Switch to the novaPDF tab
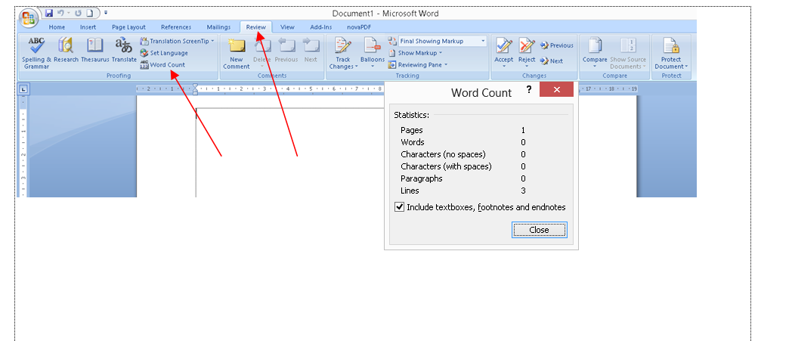Viewport: 792px width, 341px height. (x=357, y=27)
